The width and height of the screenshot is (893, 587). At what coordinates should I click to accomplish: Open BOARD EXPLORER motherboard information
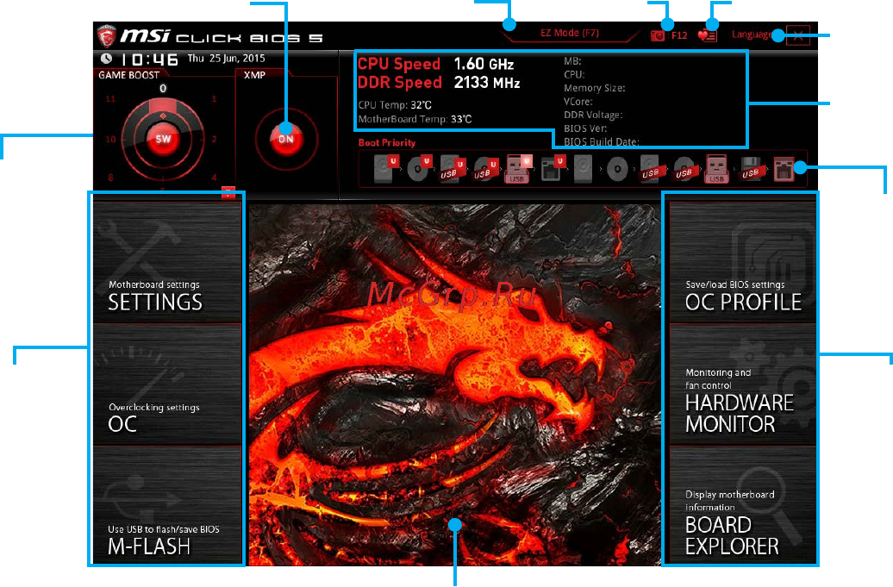(743, 505)
